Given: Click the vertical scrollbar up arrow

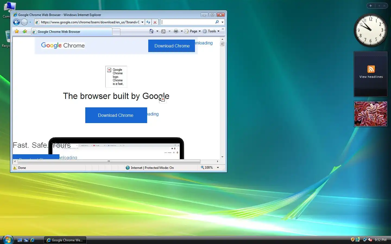Looking at the screenshot, I should 222,39.
